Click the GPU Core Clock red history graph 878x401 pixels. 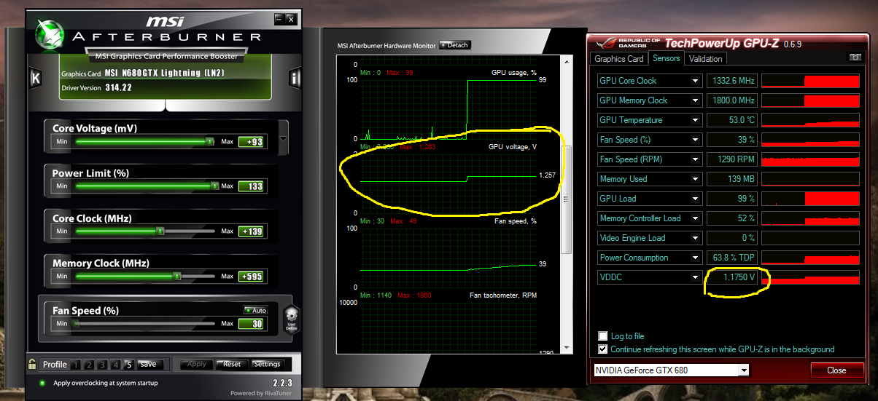(x=811, y=81)
